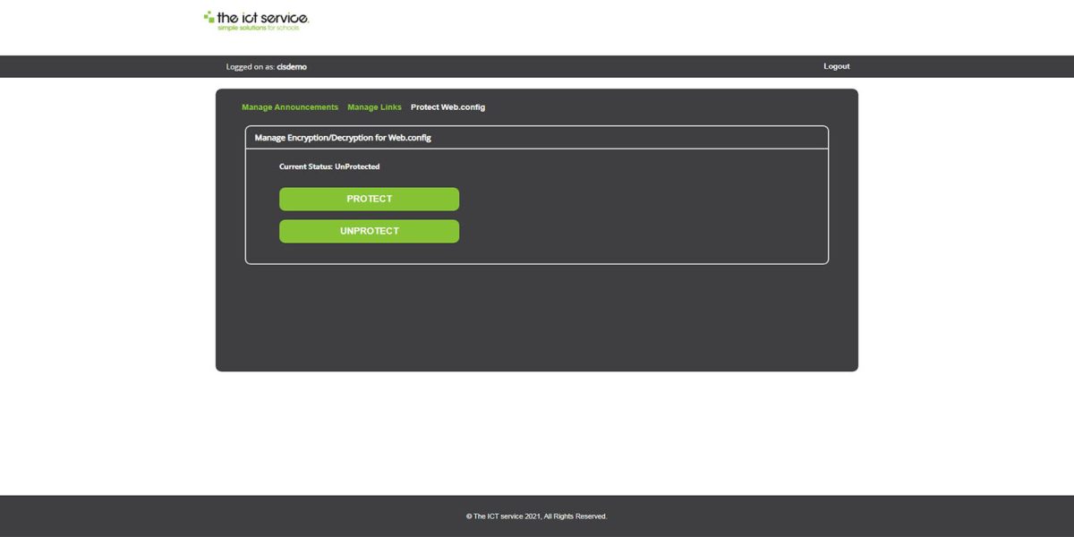Click the footer copyright text

pos(536,516)
